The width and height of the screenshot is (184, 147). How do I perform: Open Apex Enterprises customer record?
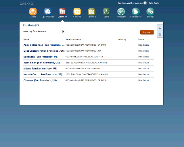click(44, 45)
